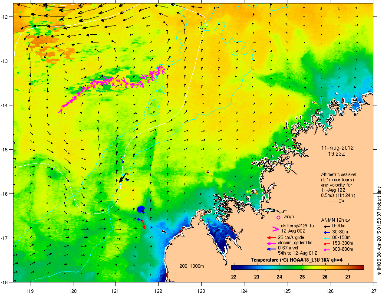Click the blue drifter cluster near 121.7E 16.4S
Viewport: 382px width, 295px height.
(141, 210)
